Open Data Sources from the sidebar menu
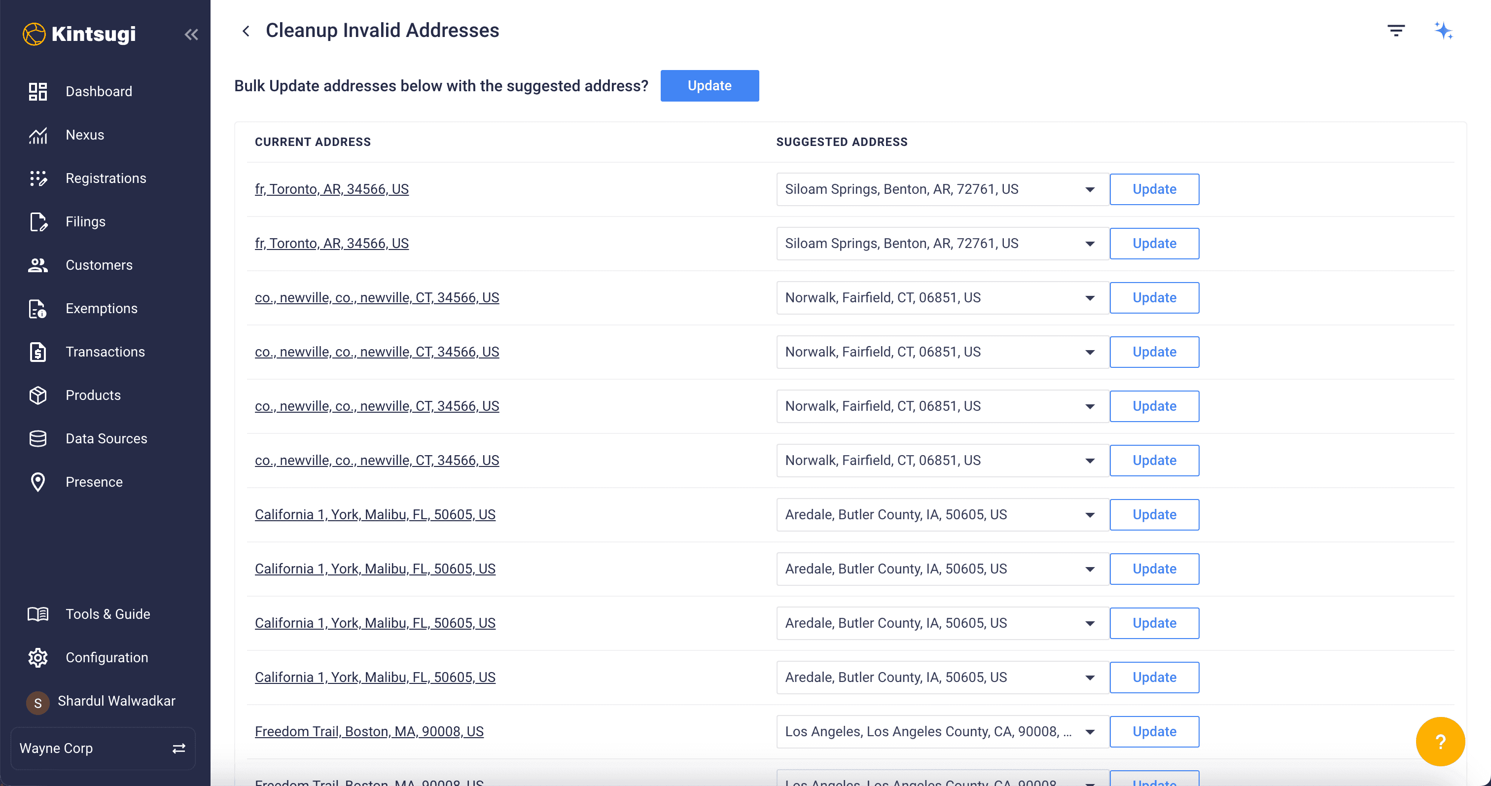The width and height of the screenshot is (1491, 786). point(106,439)
